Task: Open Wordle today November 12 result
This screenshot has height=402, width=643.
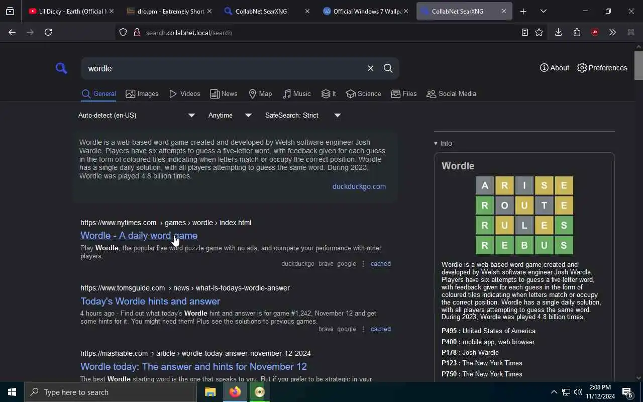Action: point(193,366)
